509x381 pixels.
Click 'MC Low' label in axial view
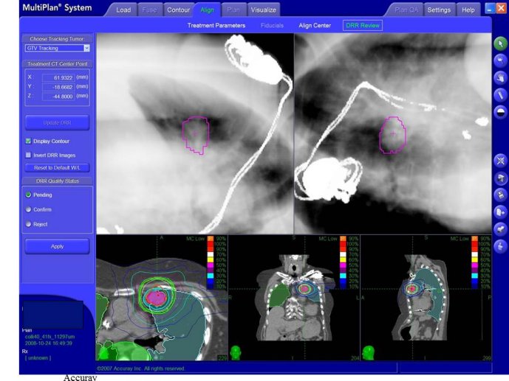tap(196, 239)
